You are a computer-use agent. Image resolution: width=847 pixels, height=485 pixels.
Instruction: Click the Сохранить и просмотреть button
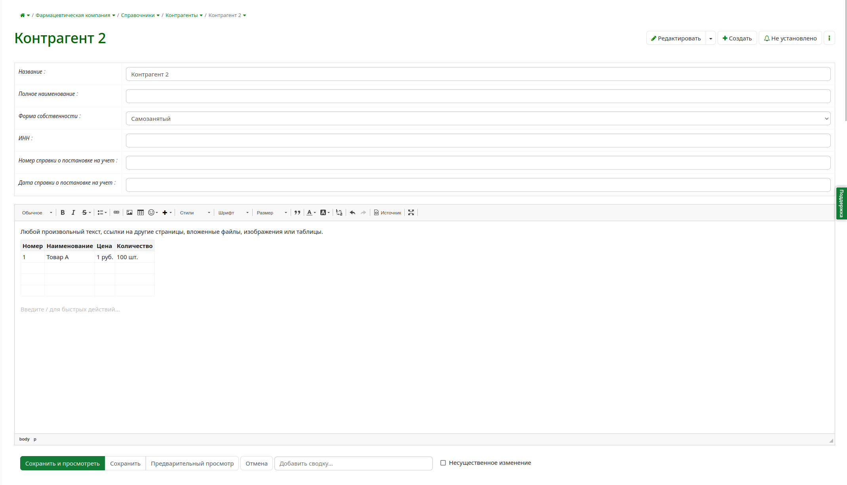63,463
